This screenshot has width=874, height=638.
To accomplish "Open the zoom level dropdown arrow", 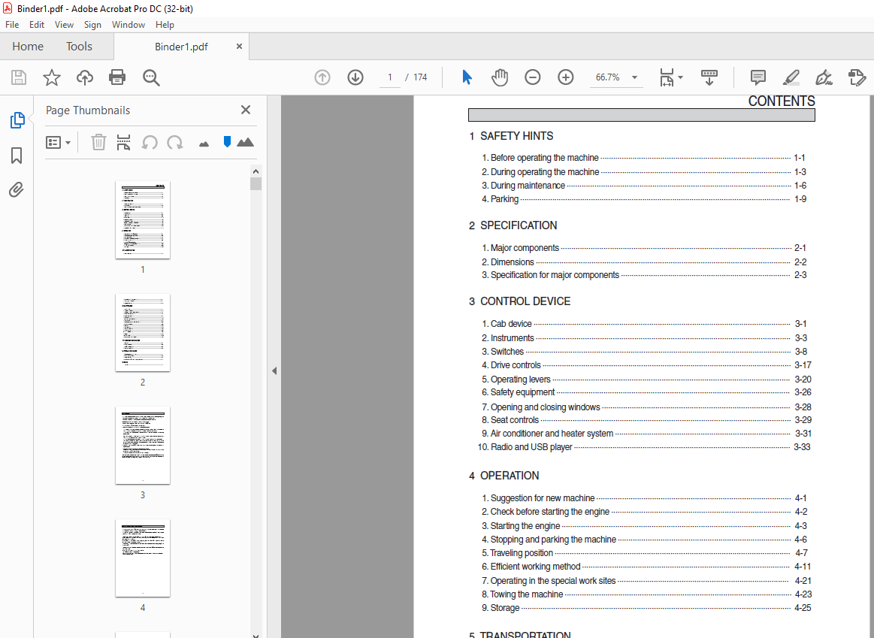I will [634, 77].
